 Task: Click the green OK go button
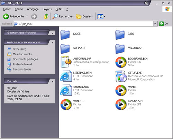point(164,24)
